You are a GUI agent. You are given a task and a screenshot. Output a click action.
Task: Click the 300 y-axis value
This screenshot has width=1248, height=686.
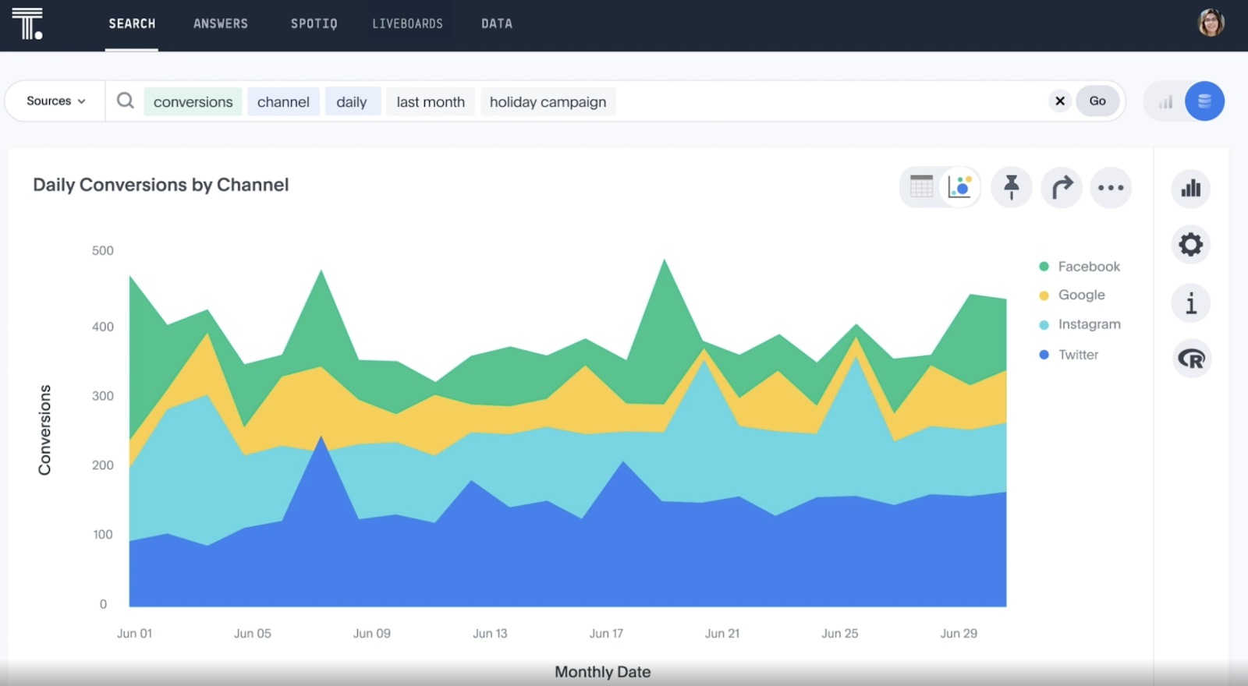(x=102, y=396)
